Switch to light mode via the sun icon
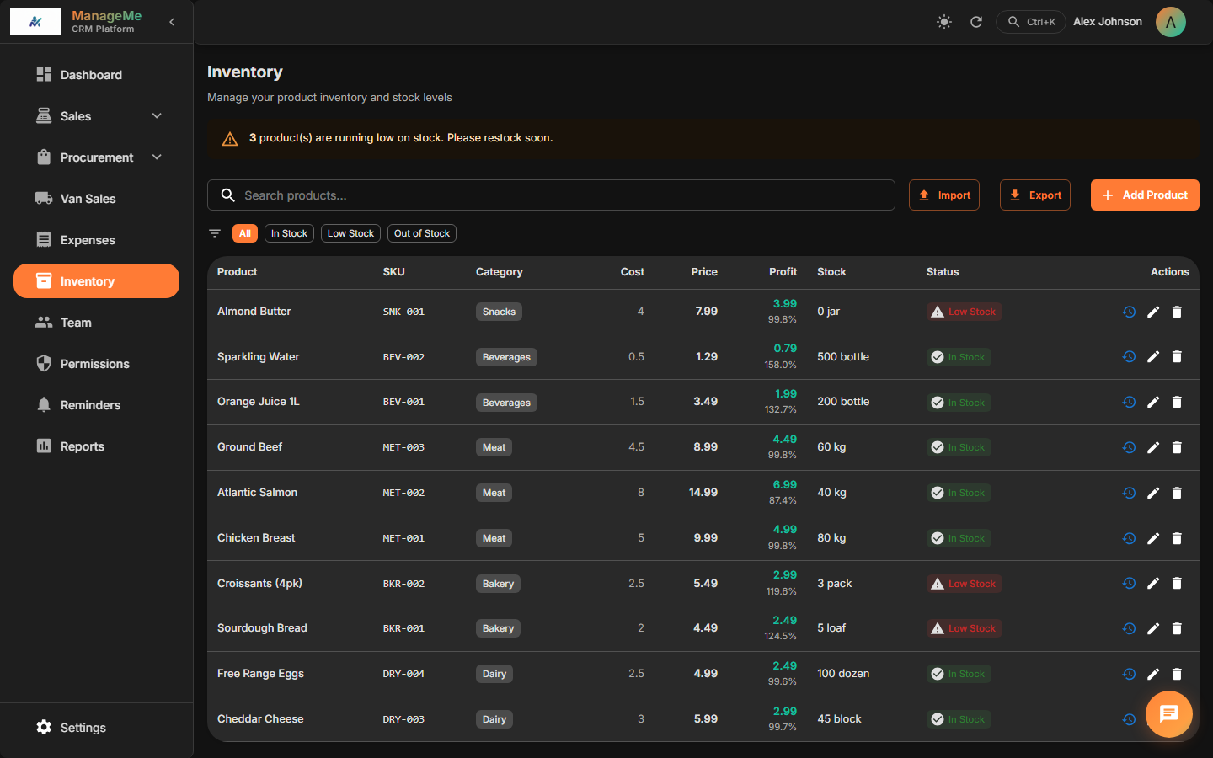 click(x=943, y=22)
